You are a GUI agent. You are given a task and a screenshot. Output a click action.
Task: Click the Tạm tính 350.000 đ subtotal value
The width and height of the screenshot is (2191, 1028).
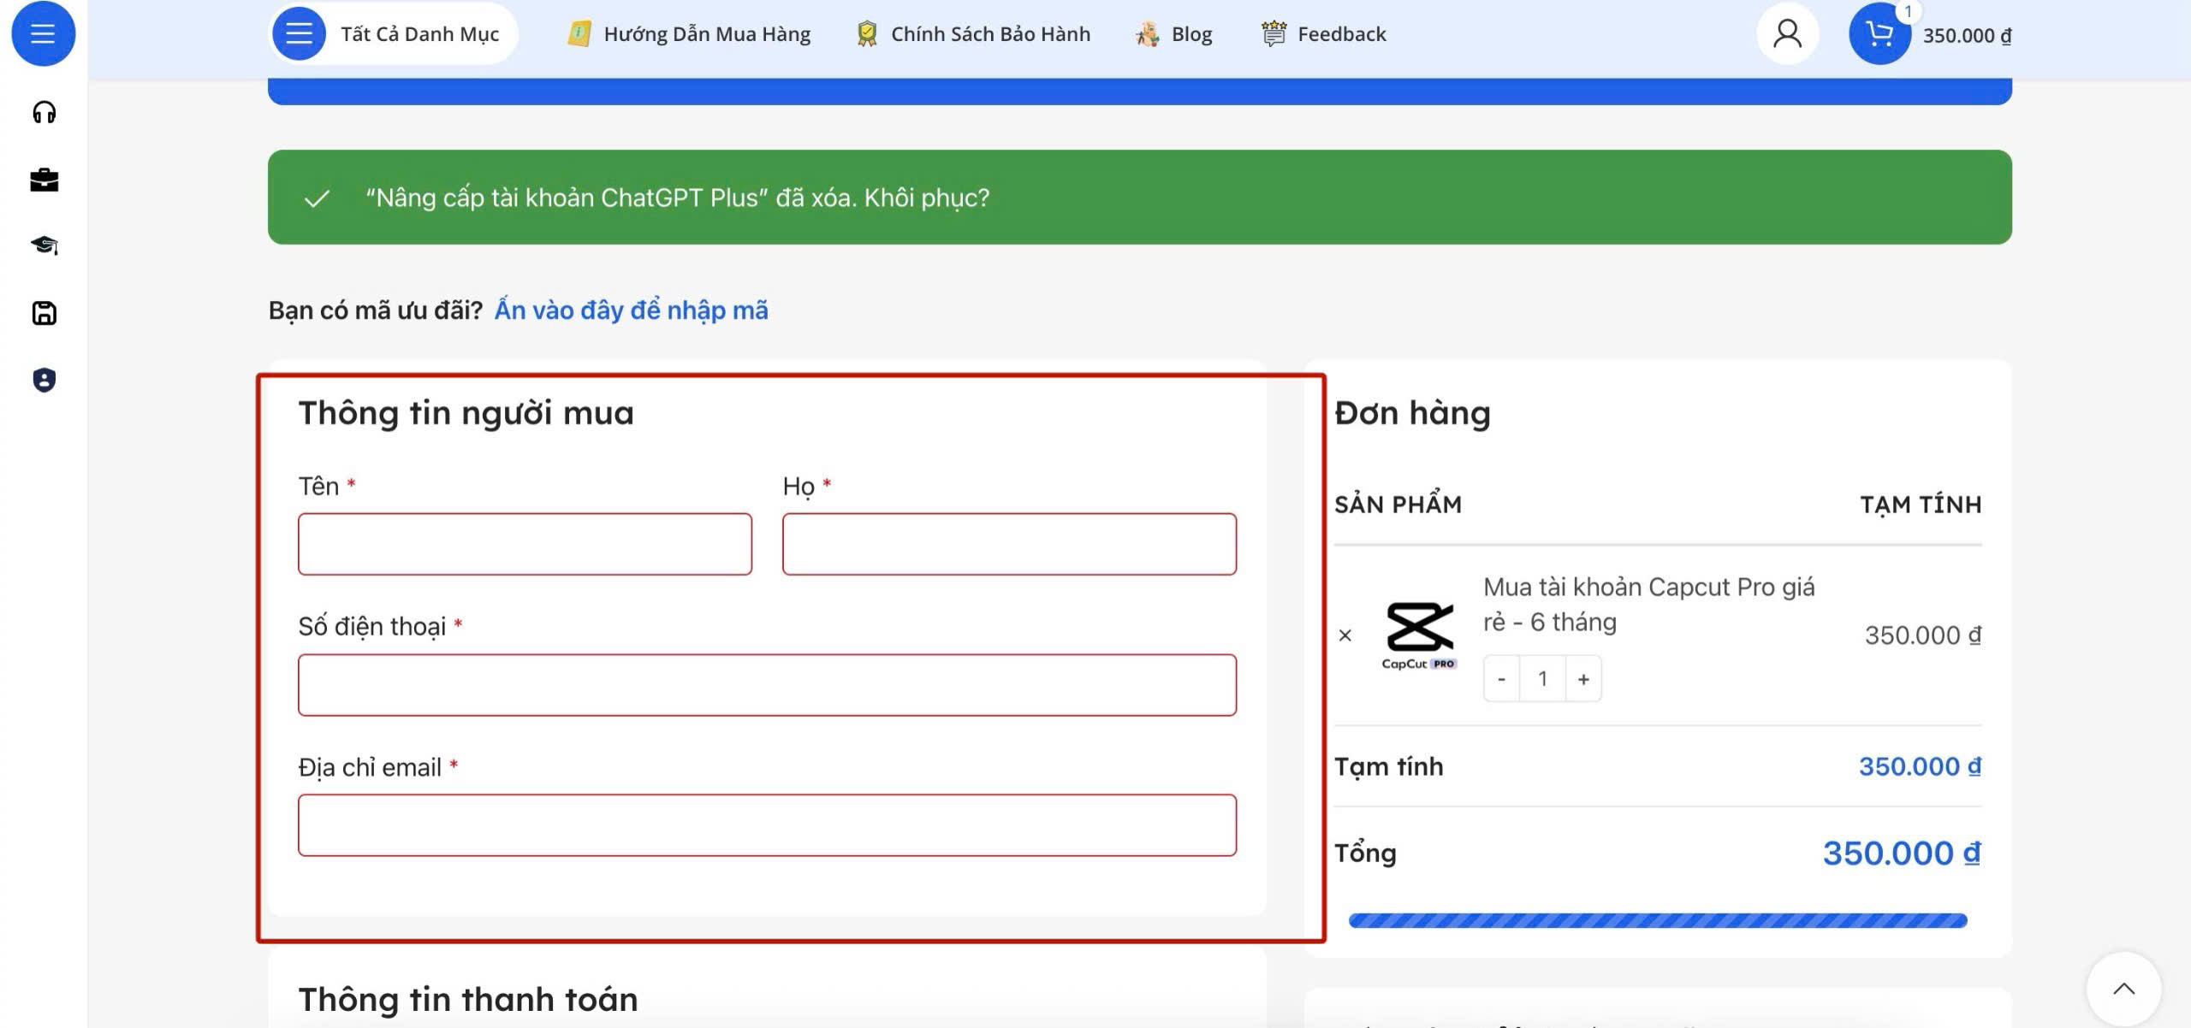coord(1920,766)
